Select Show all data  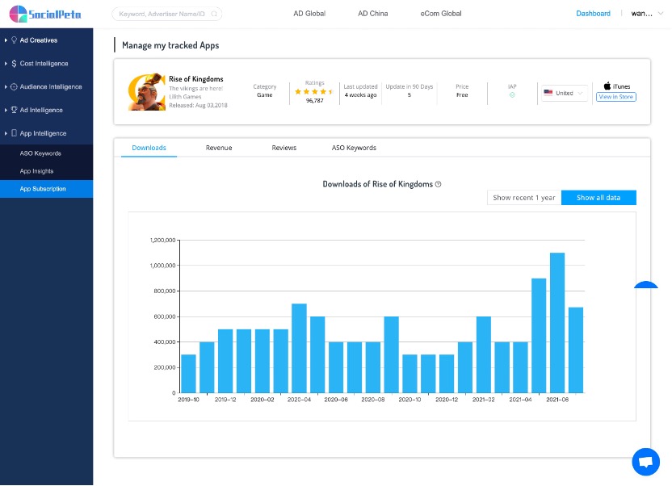tap(598, 198)
